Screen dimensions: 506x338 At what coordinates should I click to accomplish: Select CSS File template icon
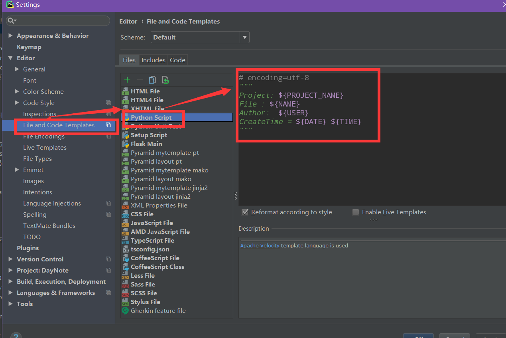tap(125, 214)
